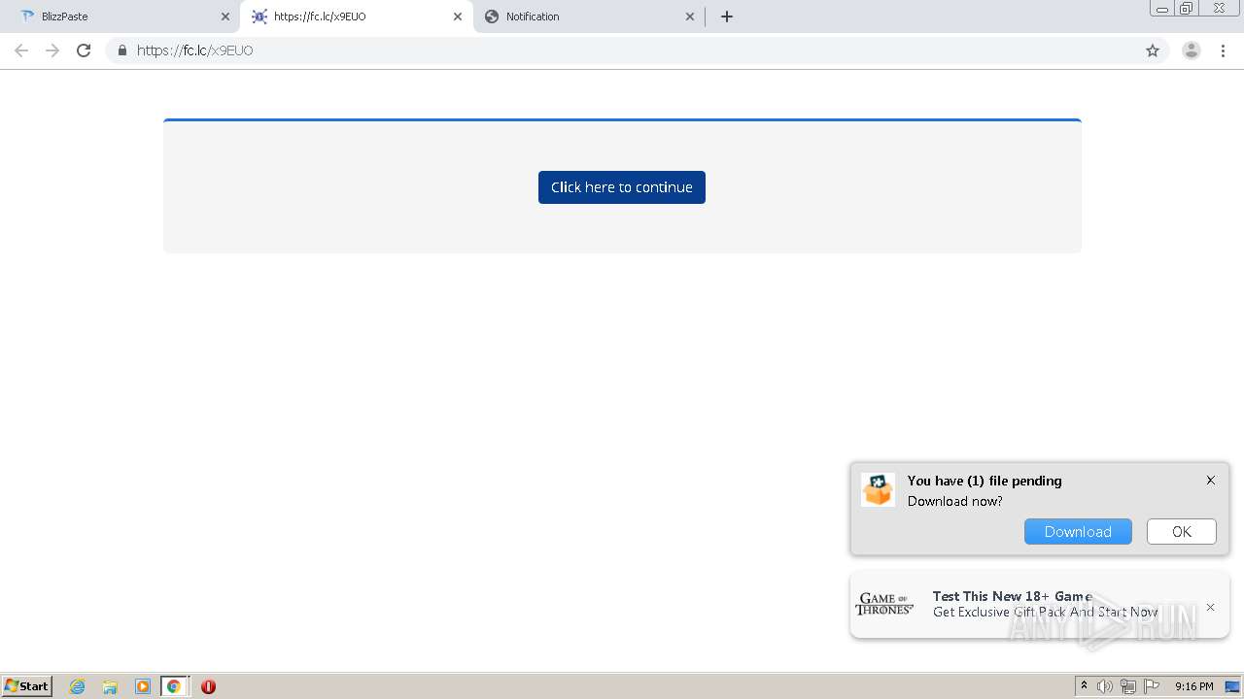
Task: Click the Chrome taskbar button
Action: tap(174, 686)
